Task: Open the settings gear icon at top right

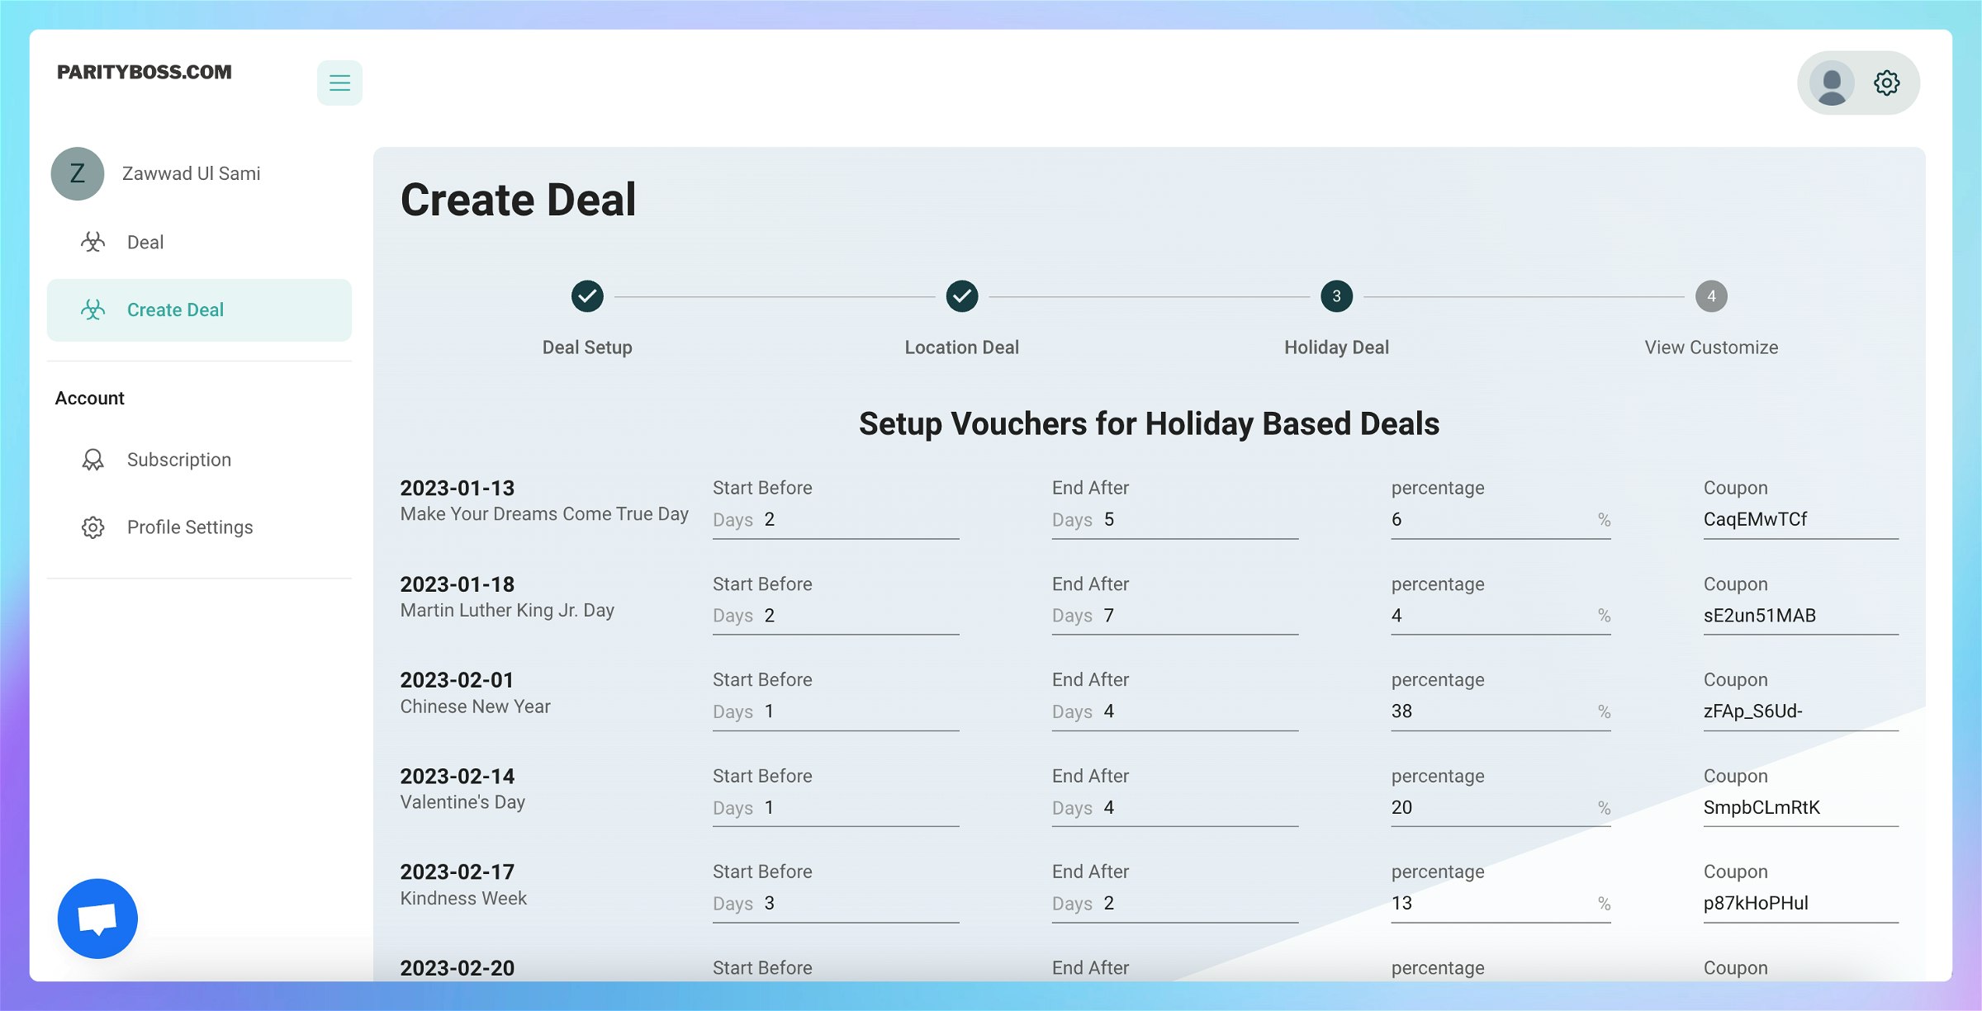Action: pyautogui.click(x=1886, y=83)
